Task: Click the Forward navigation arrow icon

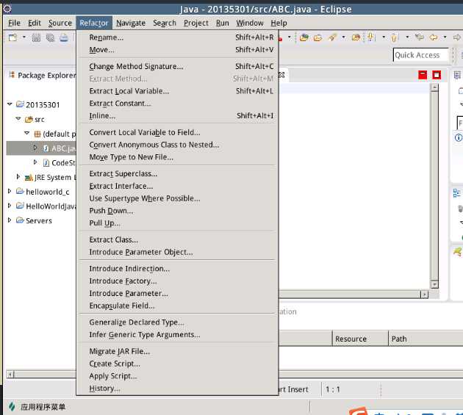Action: click(x=457, y=37)
